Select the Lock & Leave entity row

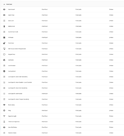62,66
